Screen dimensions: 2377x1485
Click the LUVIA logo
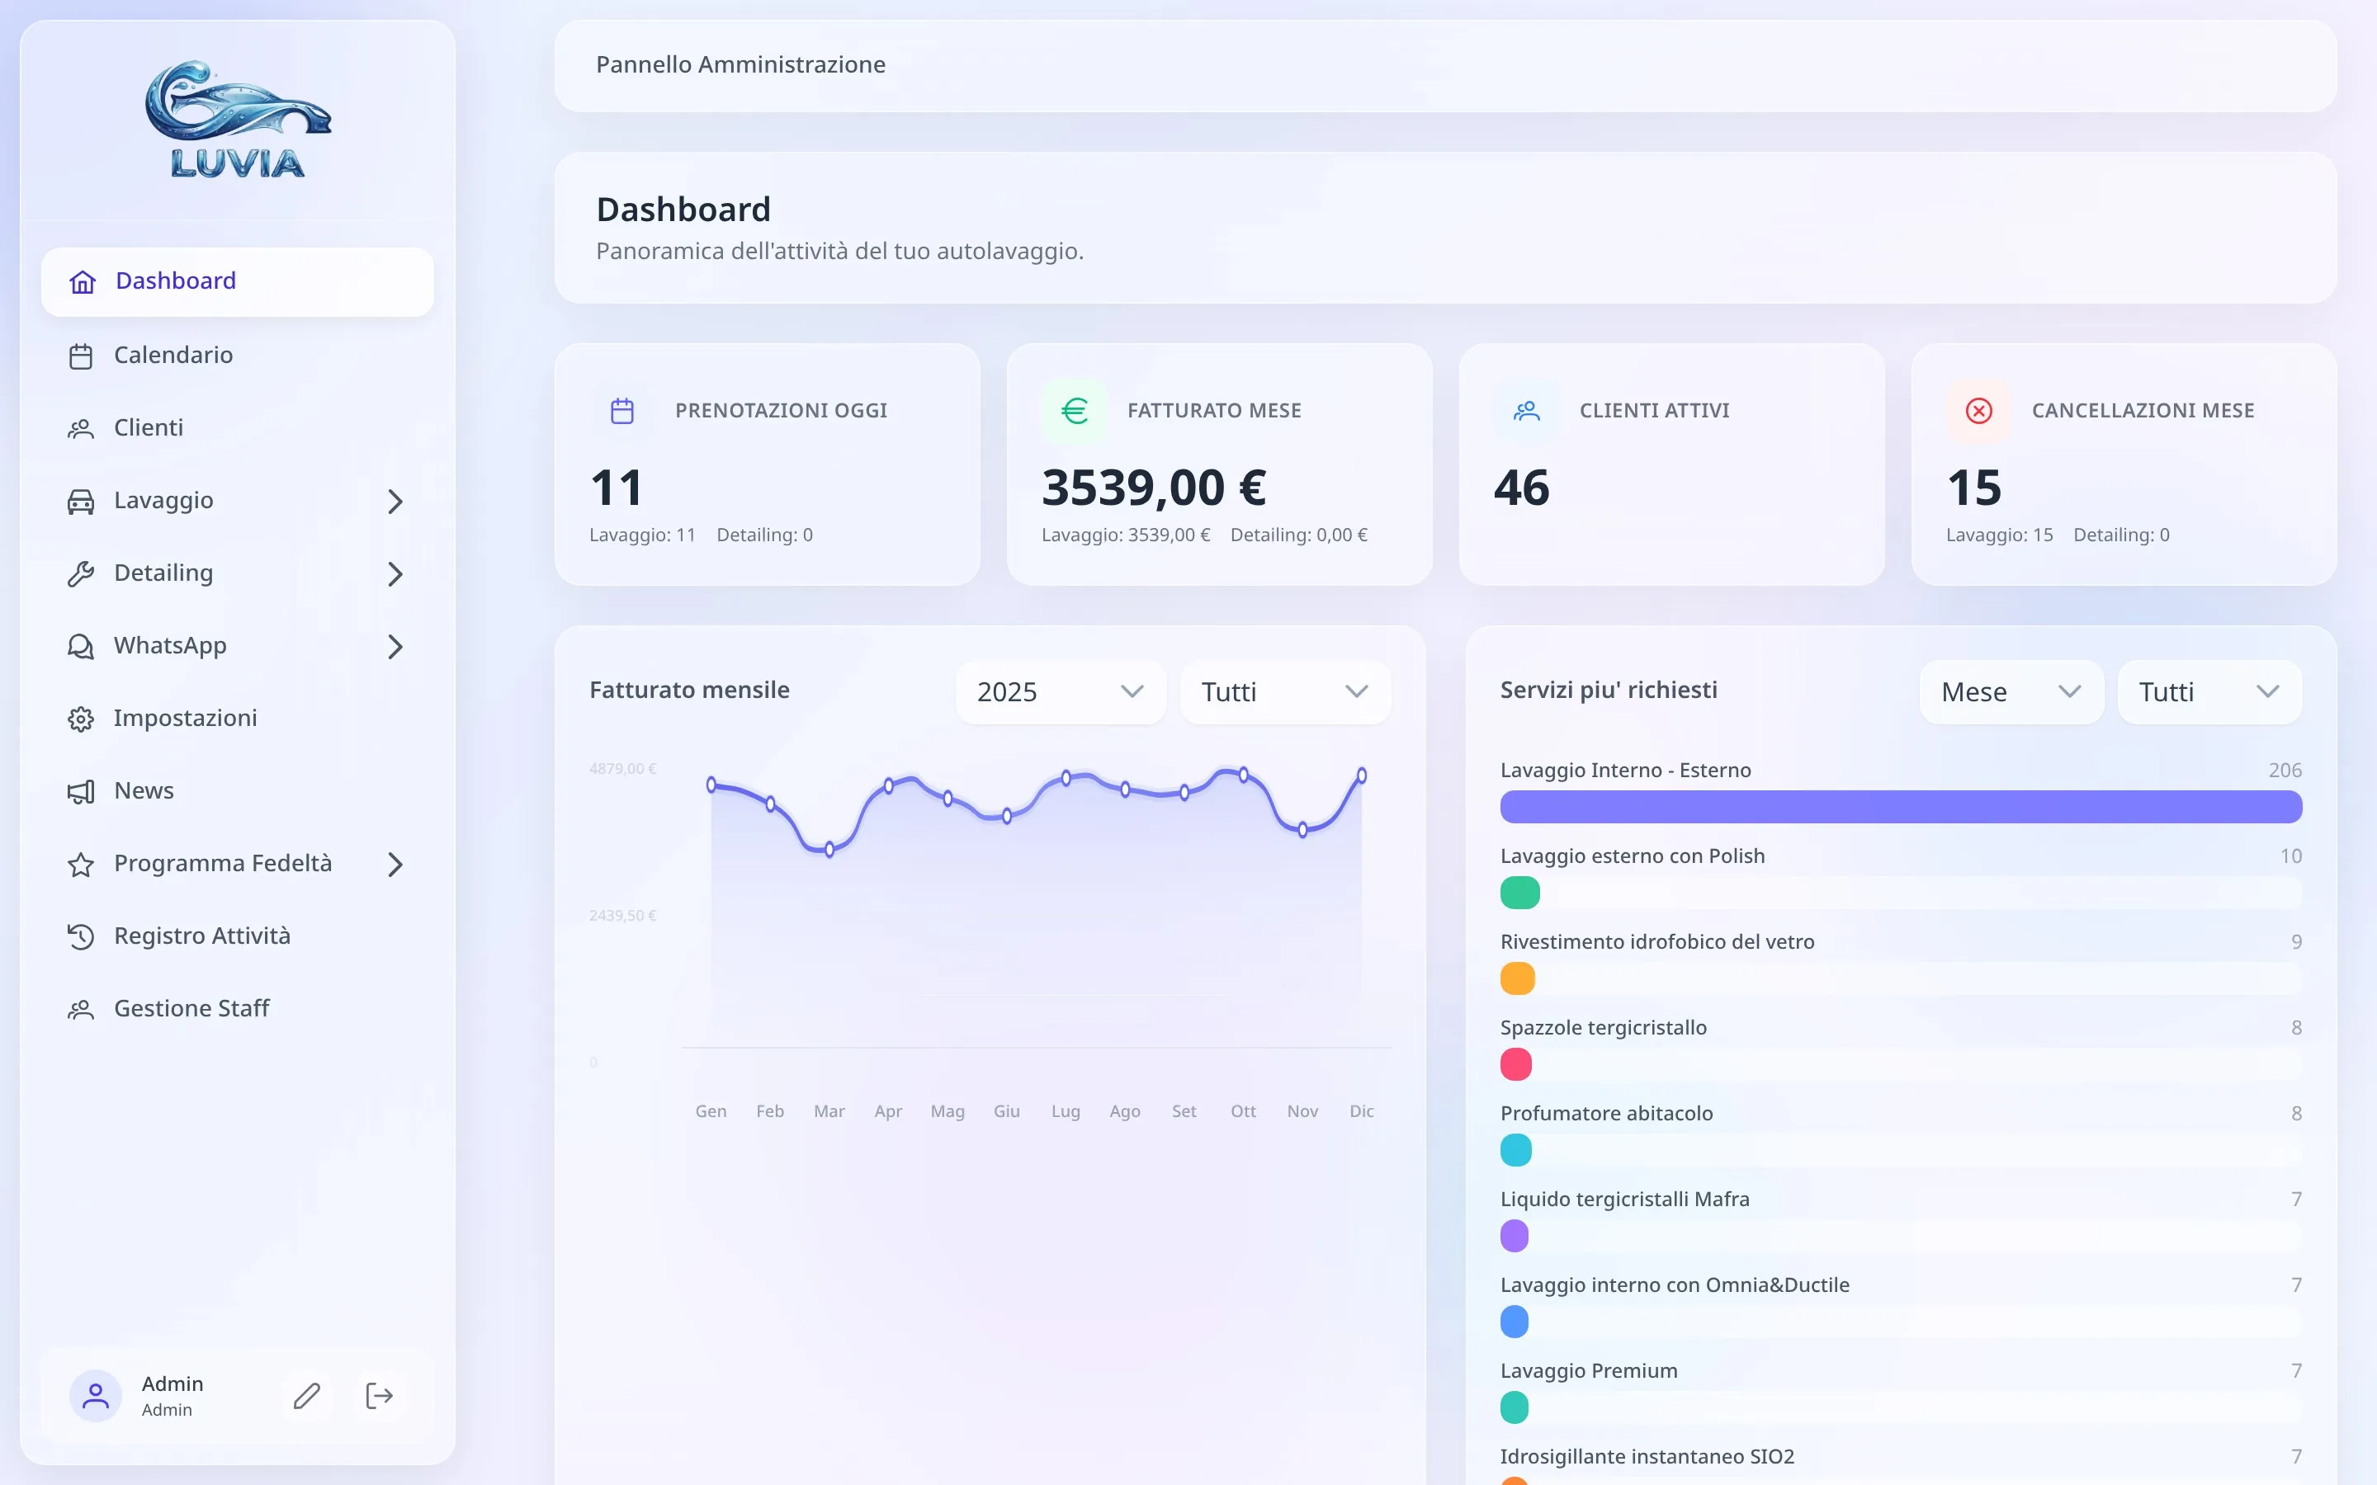tap(238, 120)
